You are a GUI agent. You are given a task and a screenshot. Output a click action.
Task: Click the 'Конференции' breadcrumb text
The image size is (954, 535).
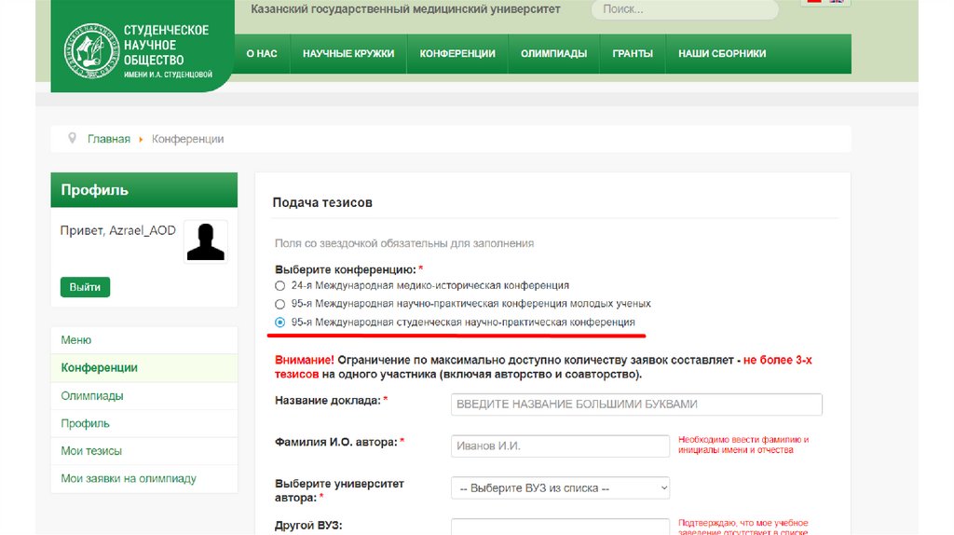188,139
